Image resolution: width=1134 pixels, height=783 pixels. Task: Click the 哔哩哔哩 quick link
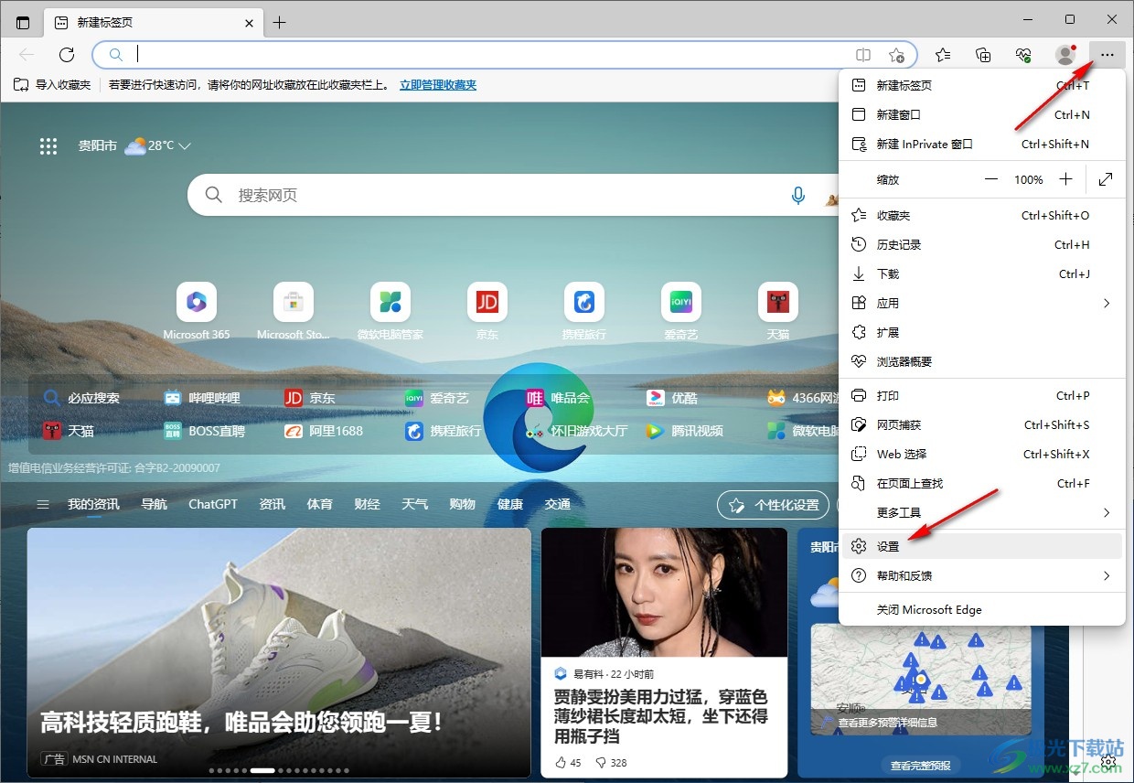click(202, 398)
